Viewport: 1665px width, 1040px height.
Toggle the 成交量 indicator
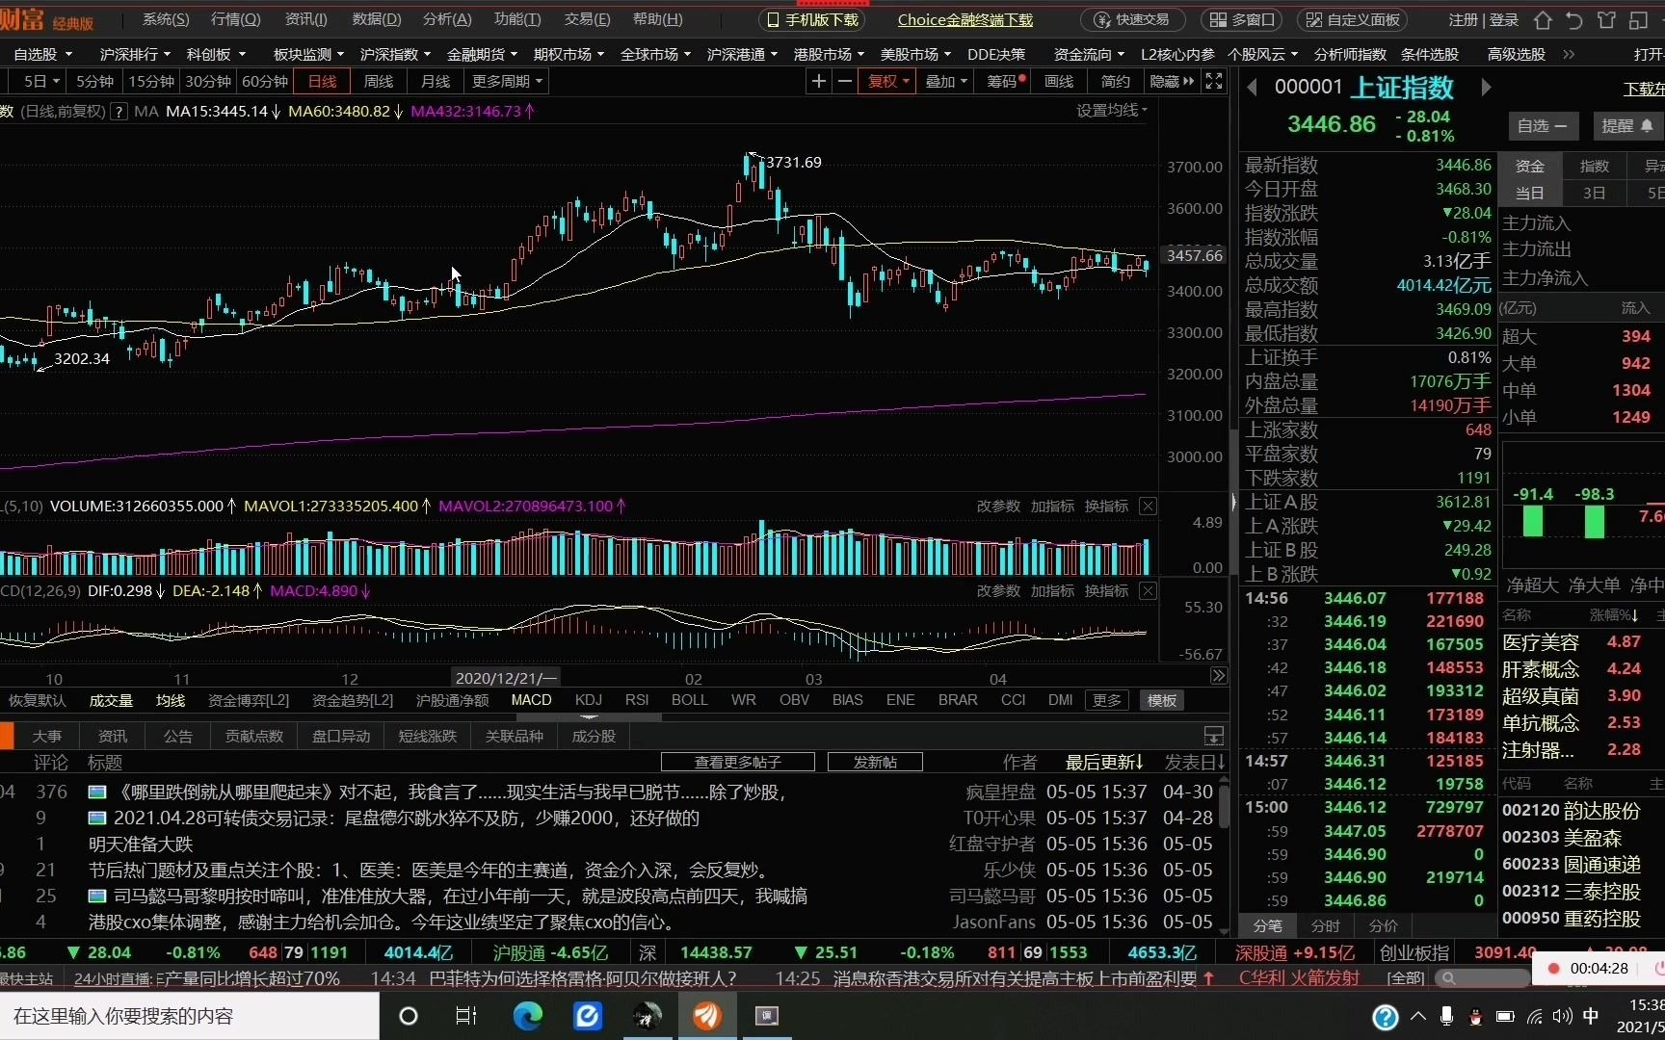(111, 700)
